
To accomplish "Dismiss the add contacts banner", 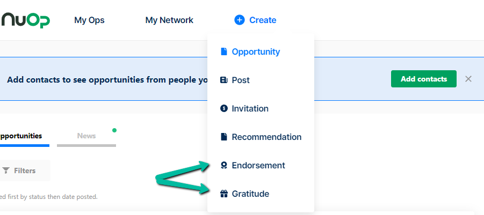I will pos(468,79).
